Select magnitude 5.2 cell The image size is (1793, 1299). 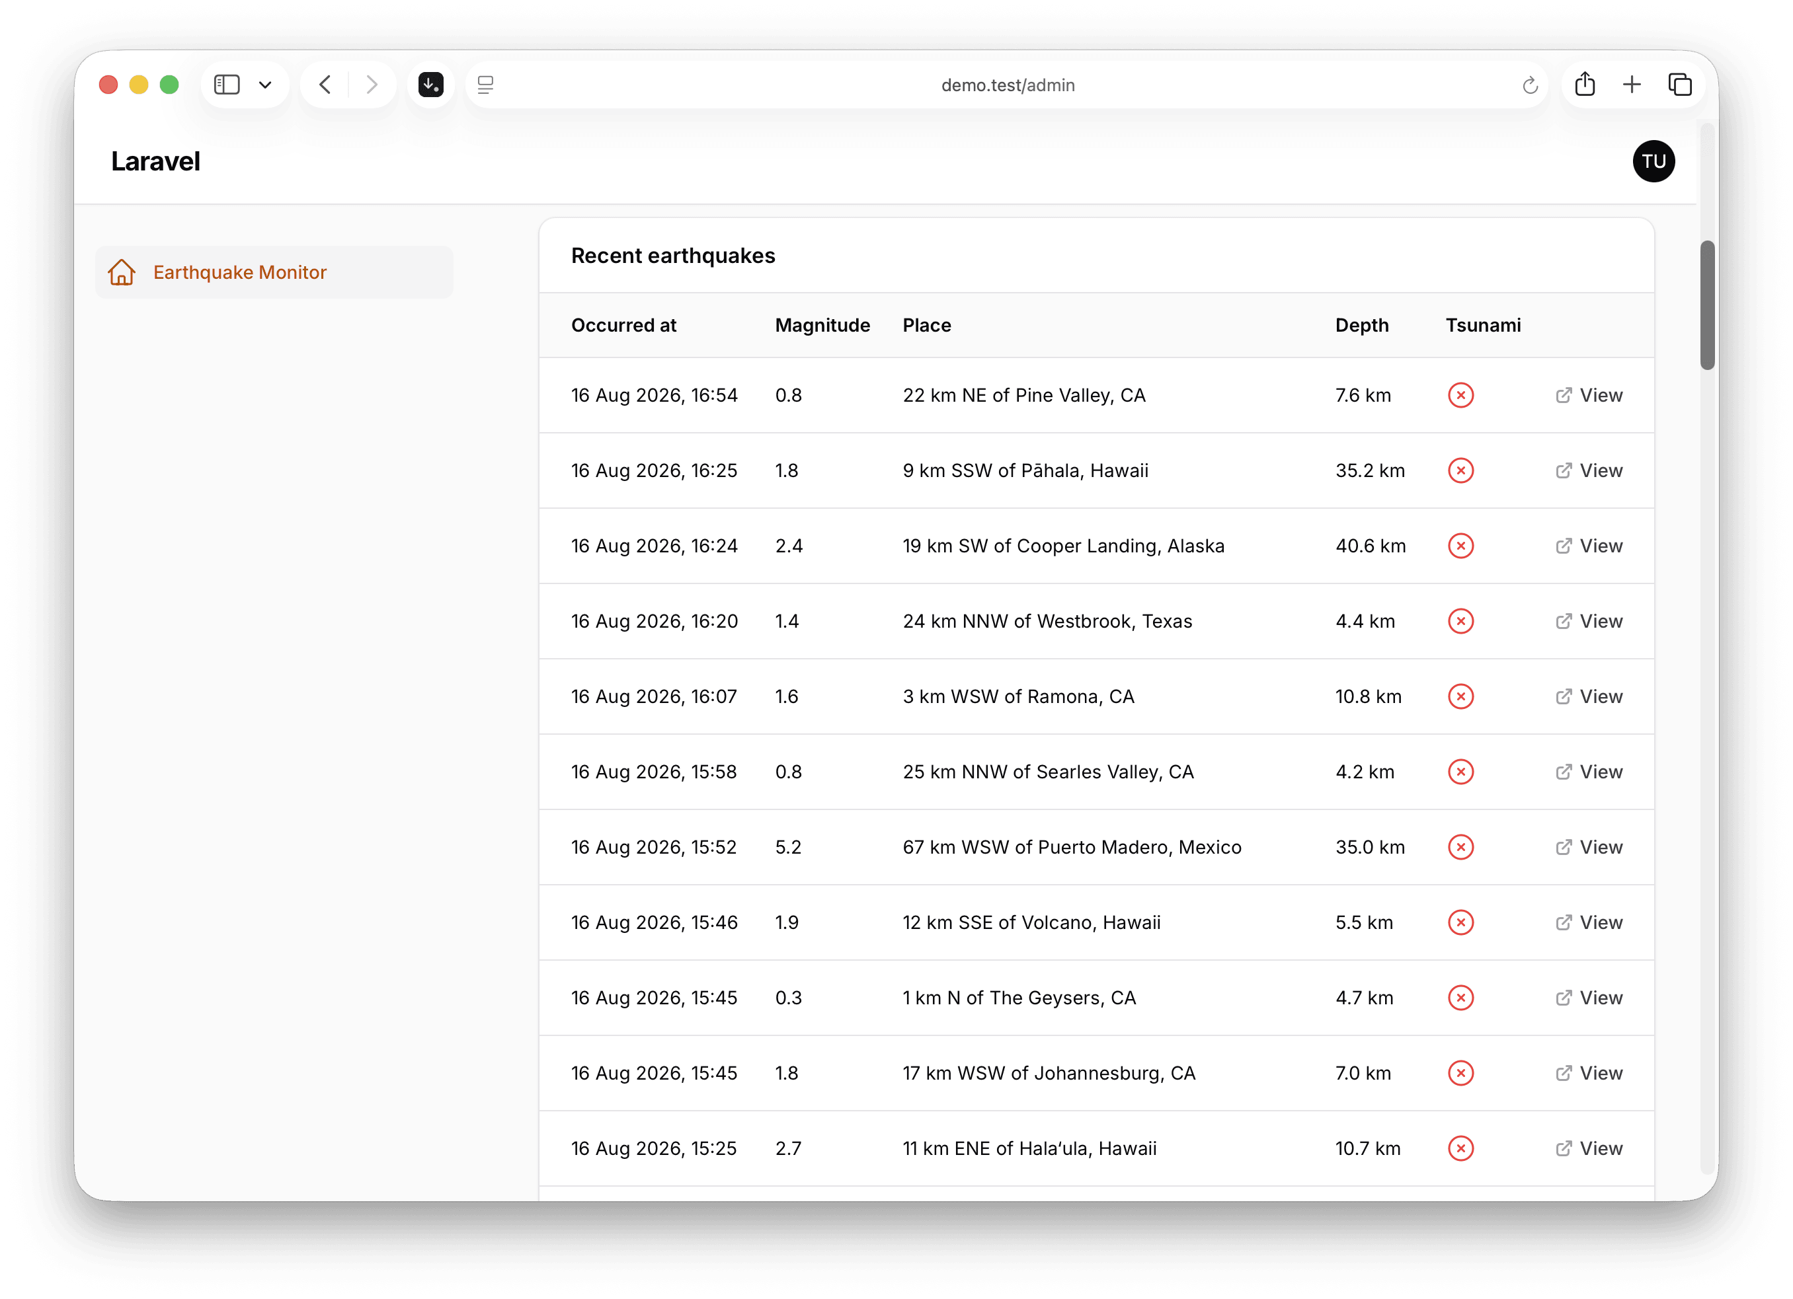coord(788,847)
